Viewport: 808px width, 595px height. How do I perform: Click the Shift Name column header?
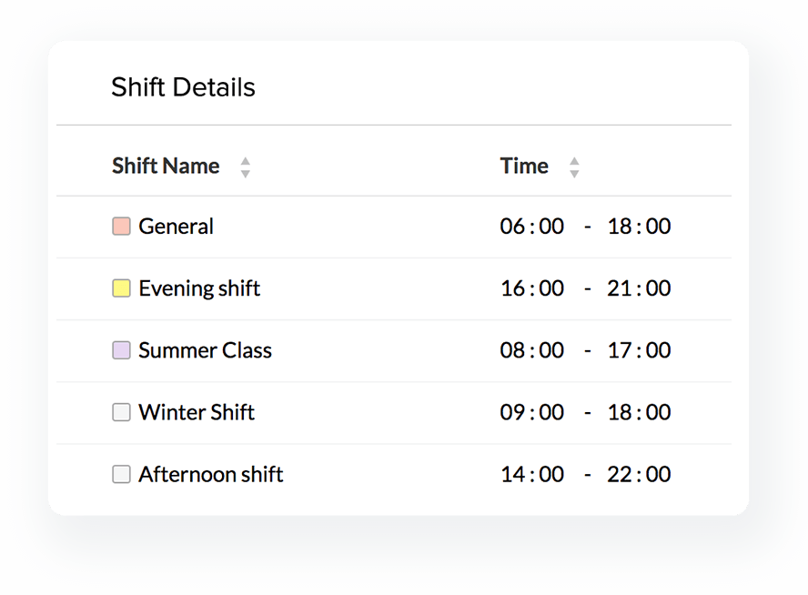pyautogui.click(x=166, y=166)
